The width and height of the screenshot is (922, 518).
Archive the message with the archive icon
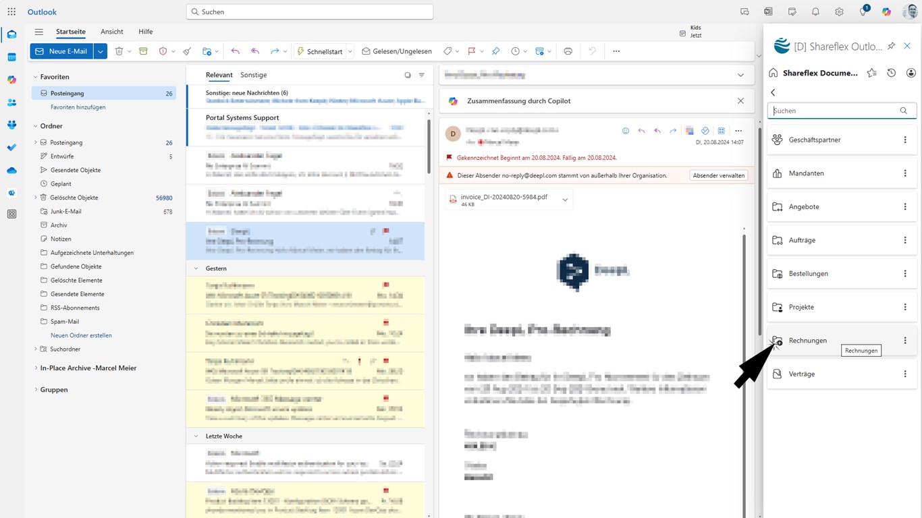click(143, 51)
